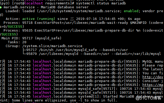Click the 'systemctl status mariadb' command text

coord(101,3)
